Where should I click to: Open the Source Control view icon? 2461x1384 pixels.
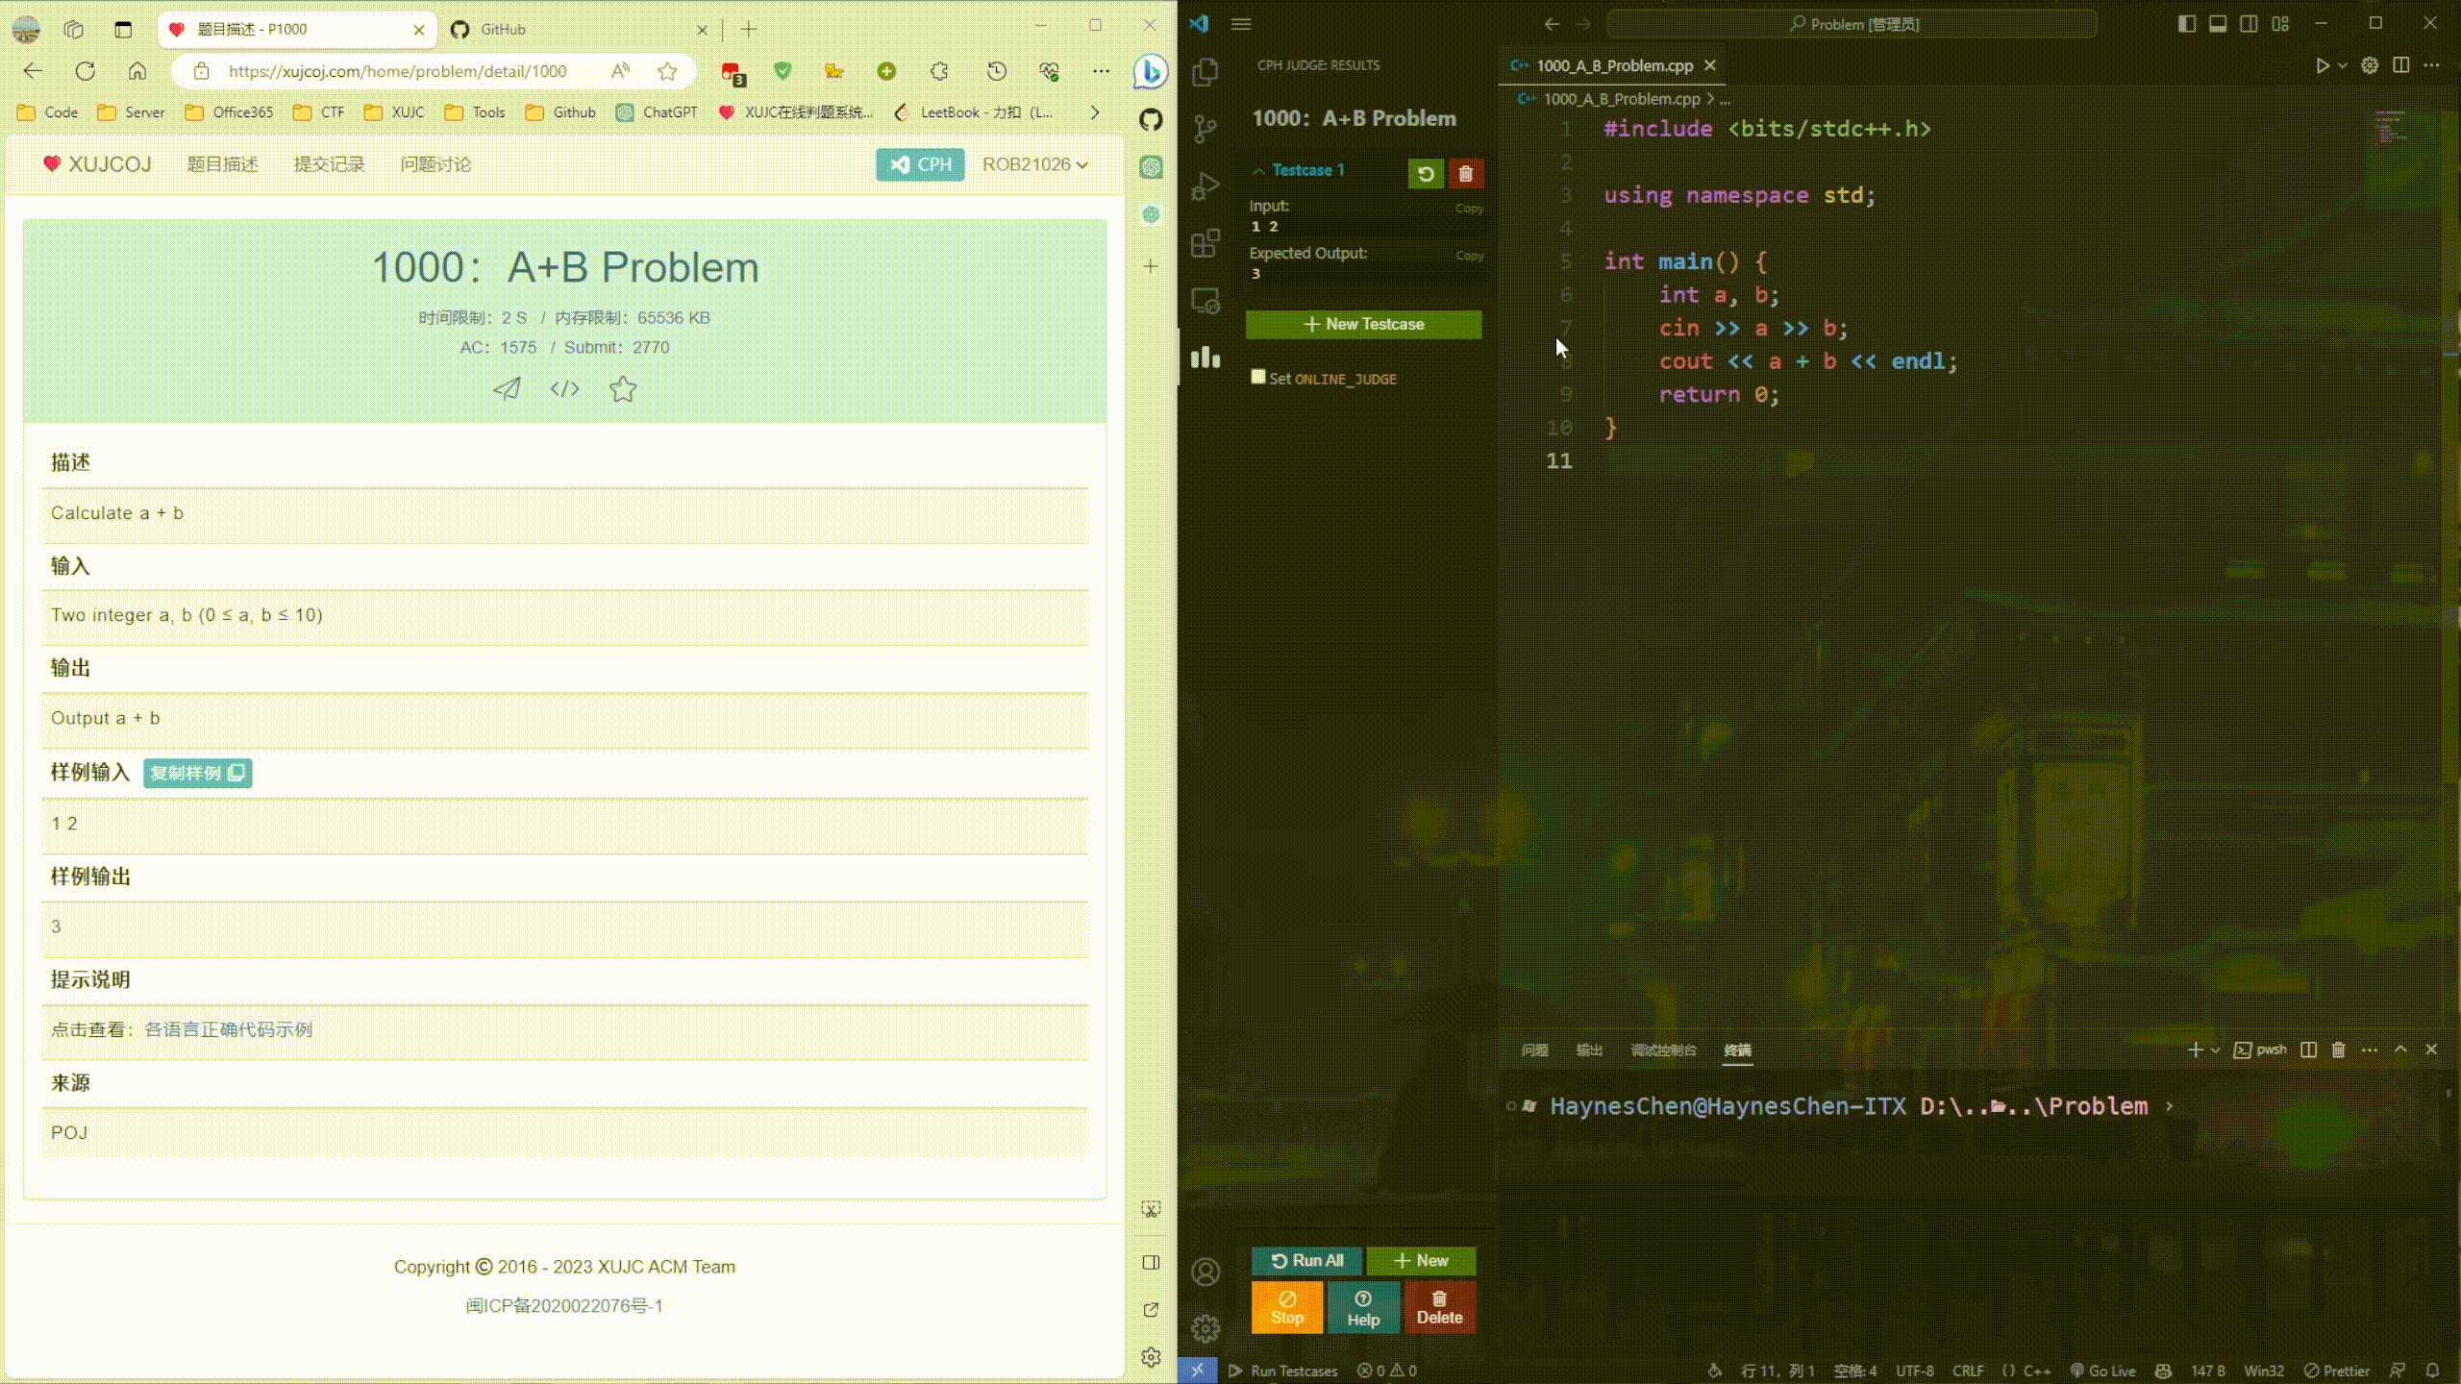[1205, 128]
